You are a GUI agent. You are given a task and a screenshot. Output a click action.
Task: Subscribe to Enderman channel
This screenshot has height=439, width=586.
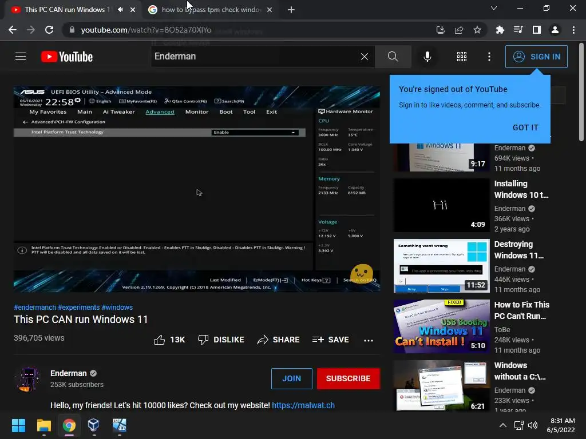click(349, 378)
